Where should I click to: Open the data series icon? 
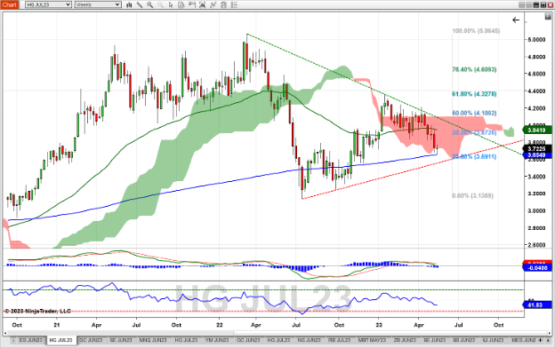click(x=203, y=4)
